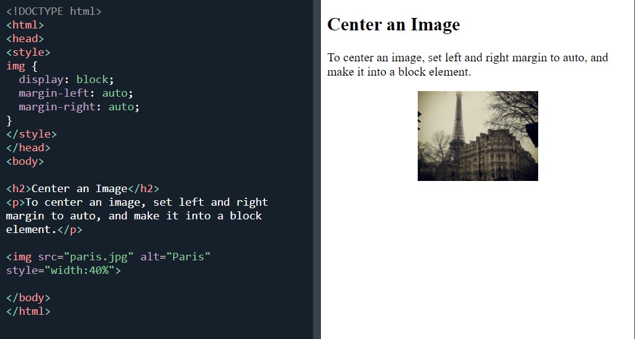Click the closing </html> tag line
The height and width of the screenshot is (339, 635).
(29, 312)
